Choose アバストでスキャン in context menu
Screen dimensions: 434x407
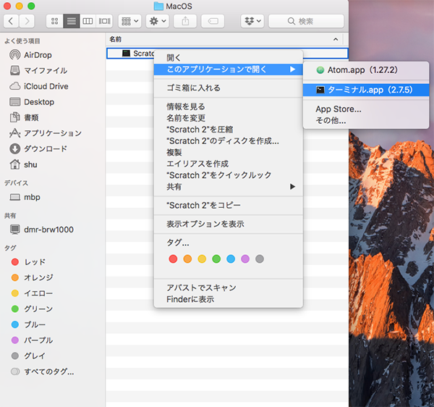229,288
